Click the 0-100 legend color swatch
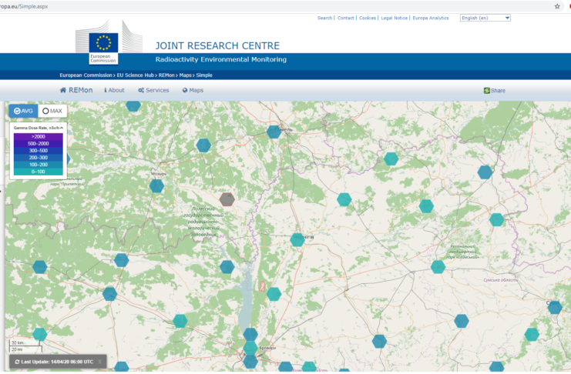Image resolution: width=571 pixels, height=374 pixels. [39, 172]
